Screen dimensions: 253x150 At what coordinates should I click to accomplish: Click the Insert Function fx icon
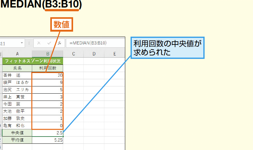(x=60, y=43)
